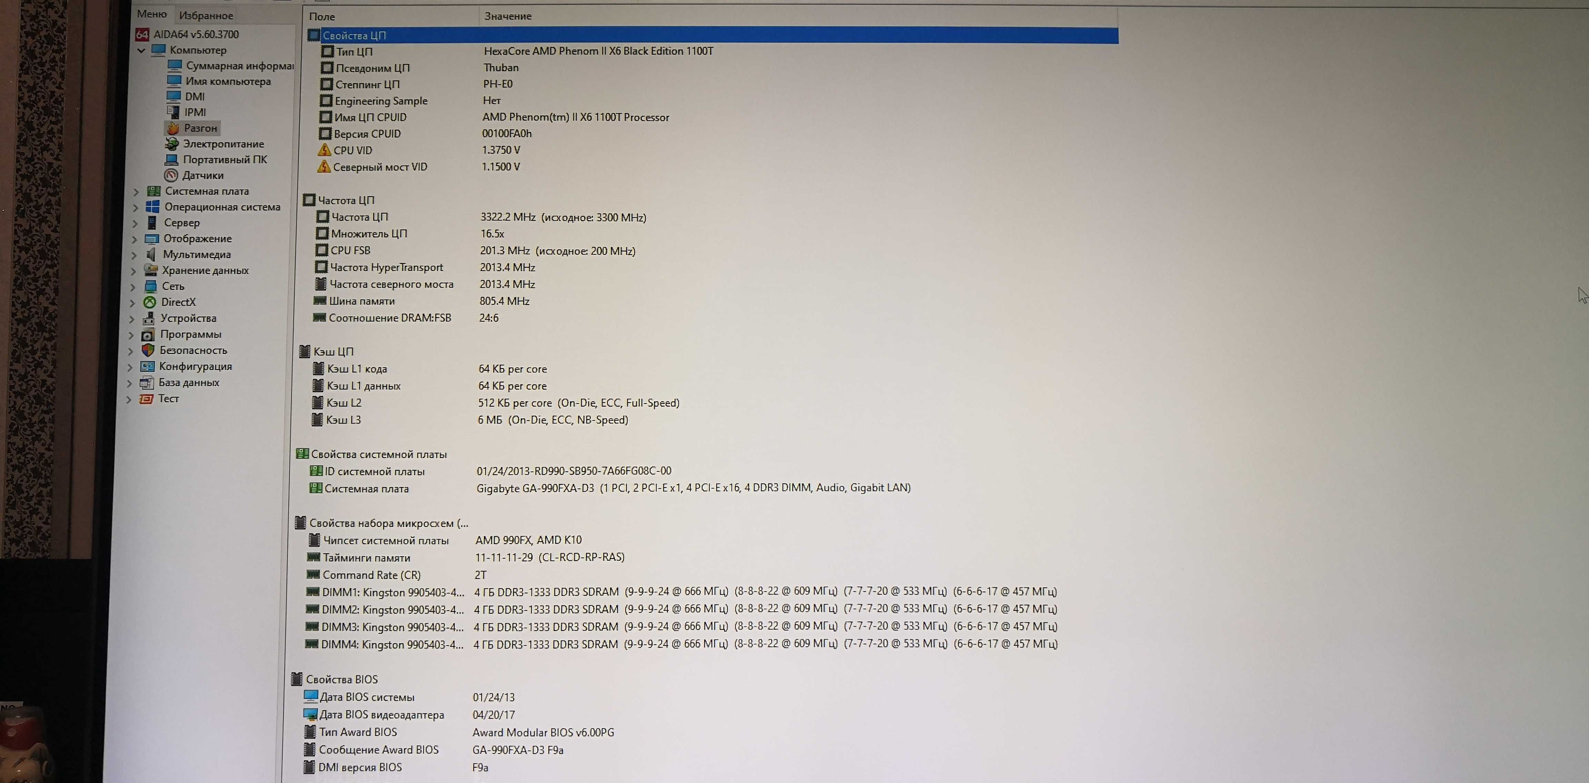
Task: Click the Шина памяти memory icon
Action: click(320, 301)
